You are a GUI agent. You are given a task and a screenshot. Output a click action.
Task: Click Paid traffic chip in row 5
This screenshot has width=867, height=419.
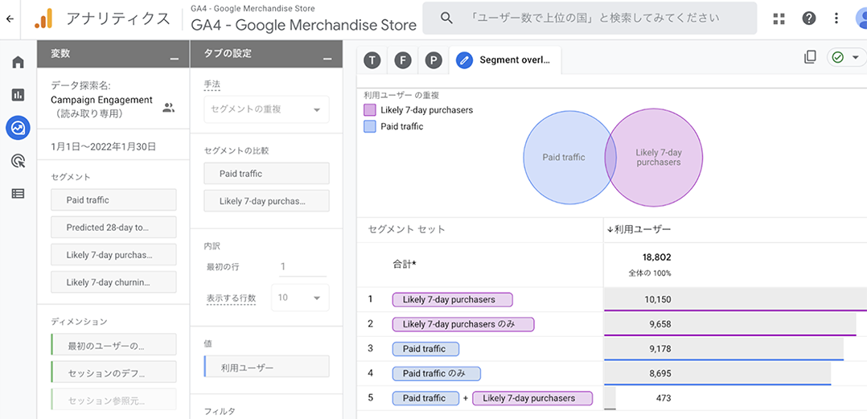point(425,398)
